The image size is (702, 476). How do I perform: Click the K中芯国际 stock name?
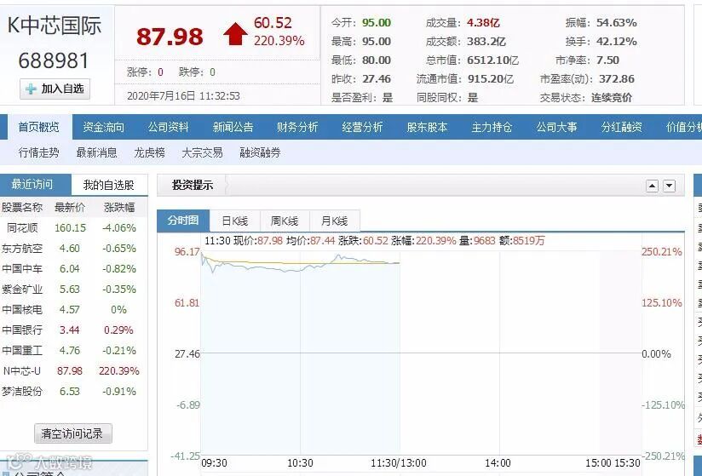(x=55, y=26)
